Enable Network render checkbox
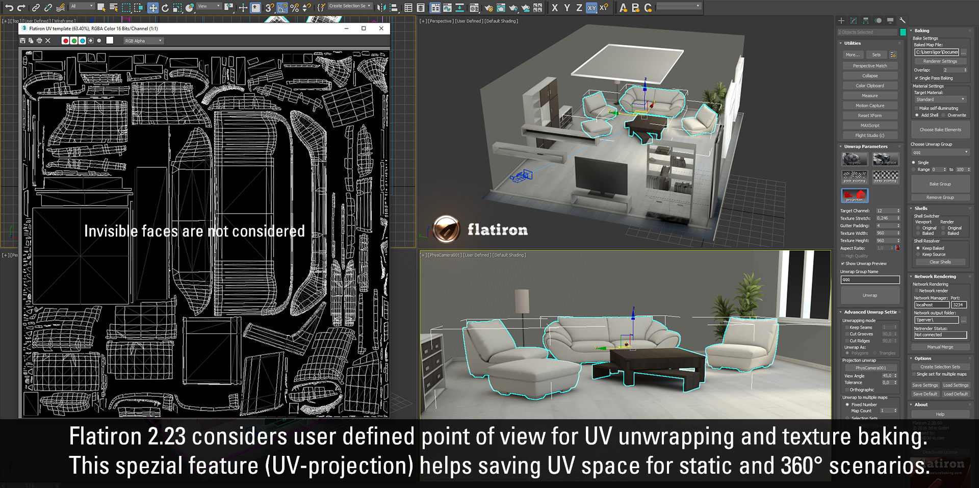 pyautogui.click(x=916, y=291)
